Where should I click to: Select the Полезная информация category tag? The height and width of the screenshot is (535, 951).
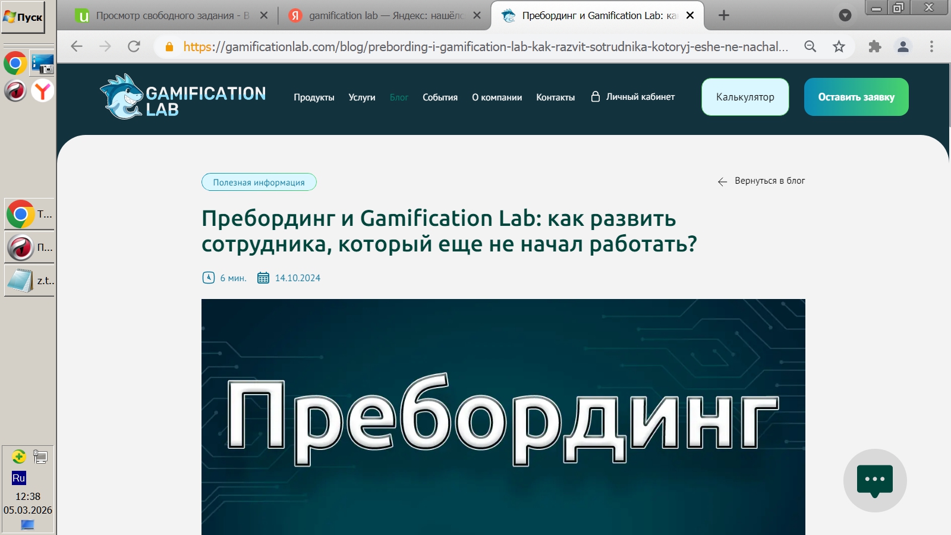tap(259, 182)
